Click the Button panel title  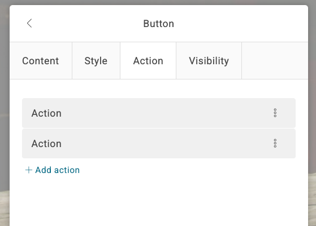(x=159, y=24)
